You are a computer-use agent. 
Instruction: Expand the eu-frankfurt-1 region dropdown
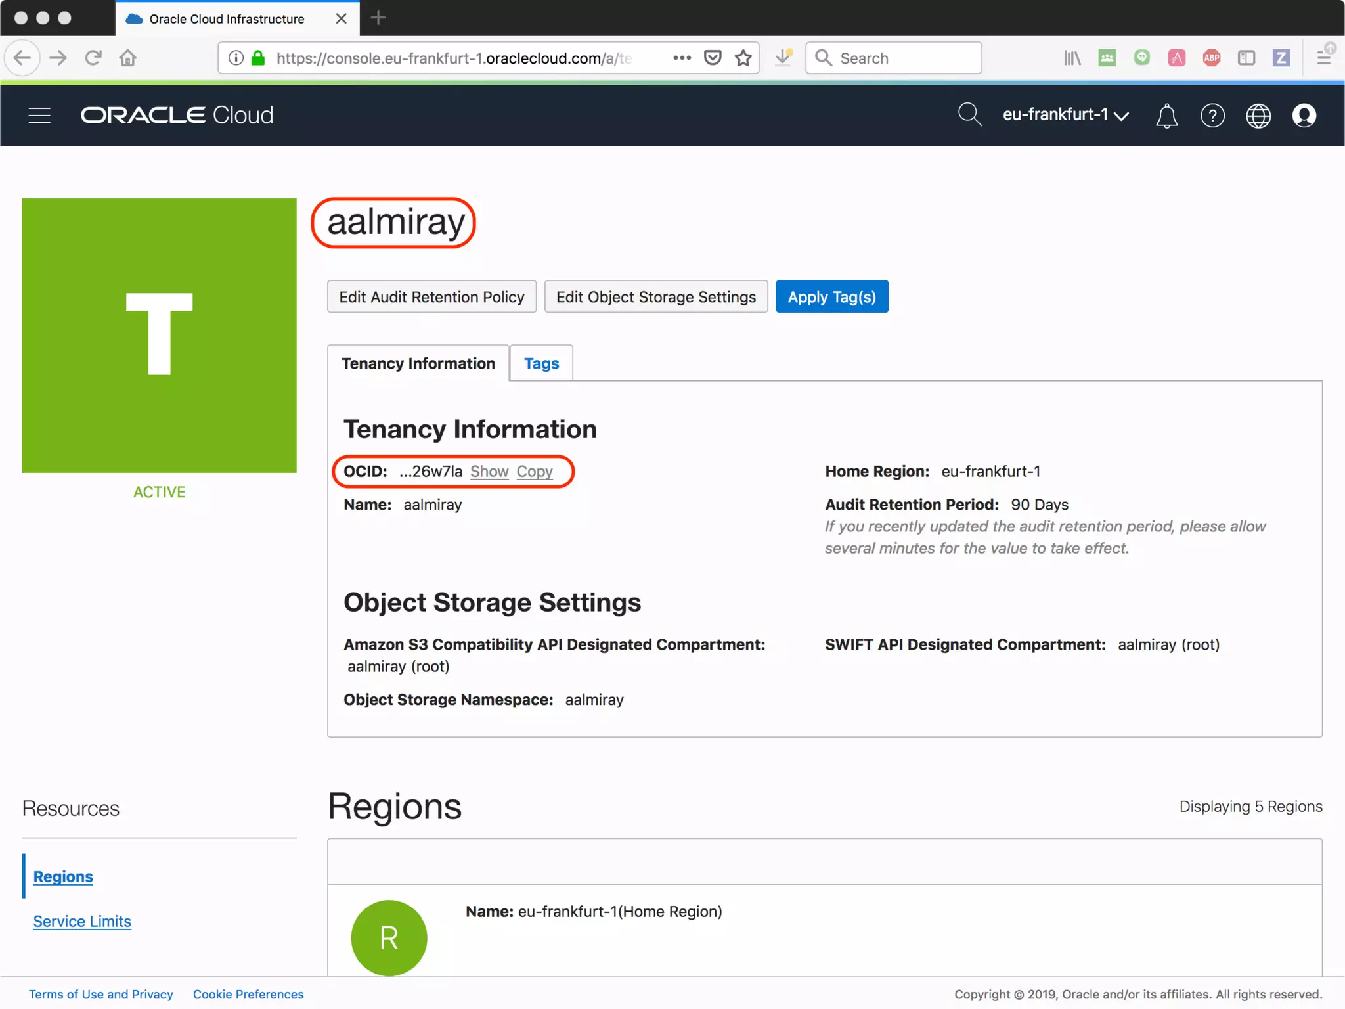pos(1065,115)
